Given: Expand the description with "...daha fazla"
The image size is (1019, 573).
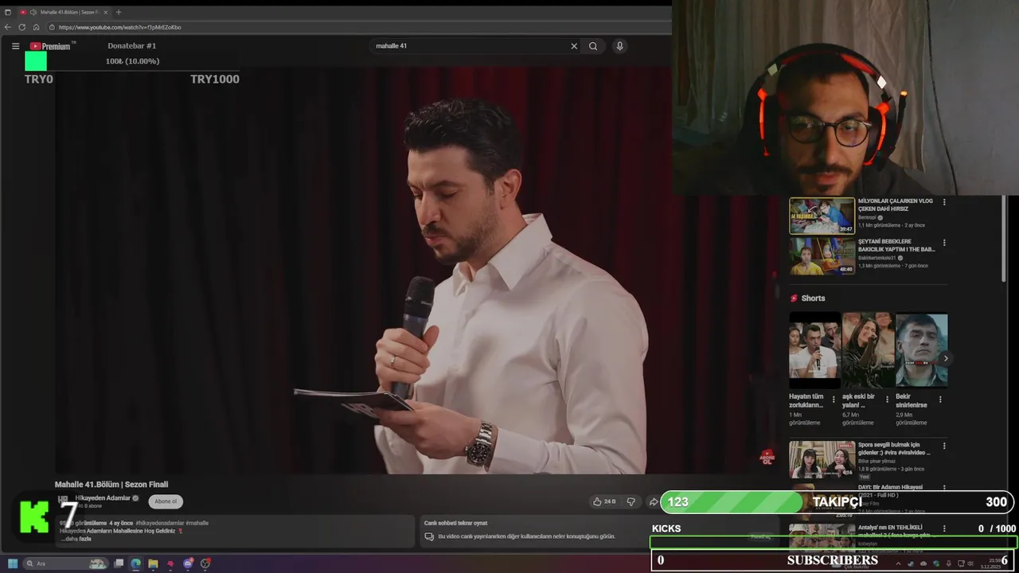Looking at the screenshot, I should pos(76,539).
